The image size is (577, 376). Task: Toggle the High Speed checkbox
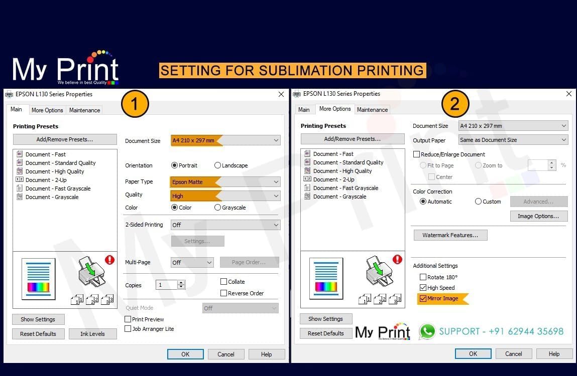point(423,287)
